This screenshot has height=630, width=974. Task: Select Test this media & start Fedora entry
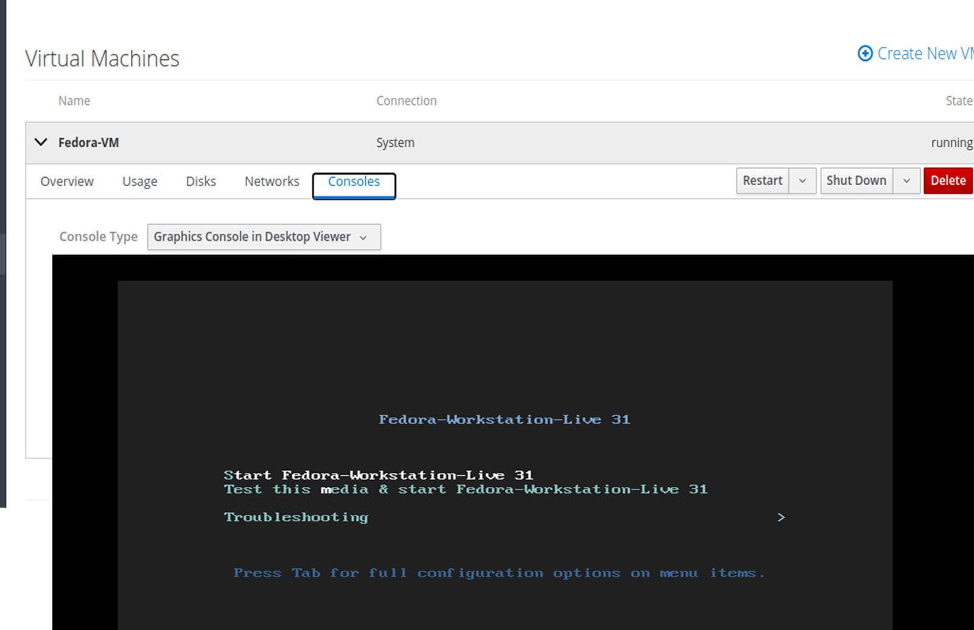click(466, 489)
